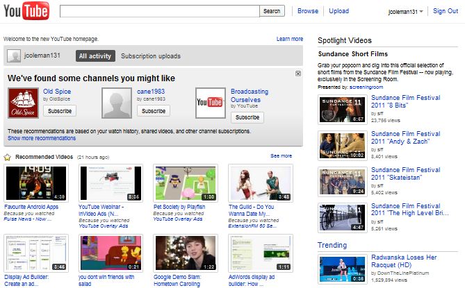Image resolution: width=465 pixels, height=288 pixels.
Task: Click Display Ad Builder: Create an ad title
Action: click(26, 280)
